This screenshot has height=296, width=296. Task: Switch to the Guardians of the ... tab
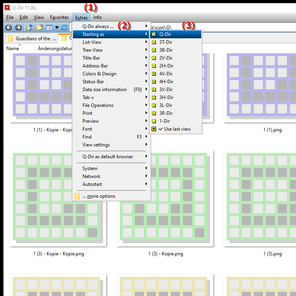[31, 38]
